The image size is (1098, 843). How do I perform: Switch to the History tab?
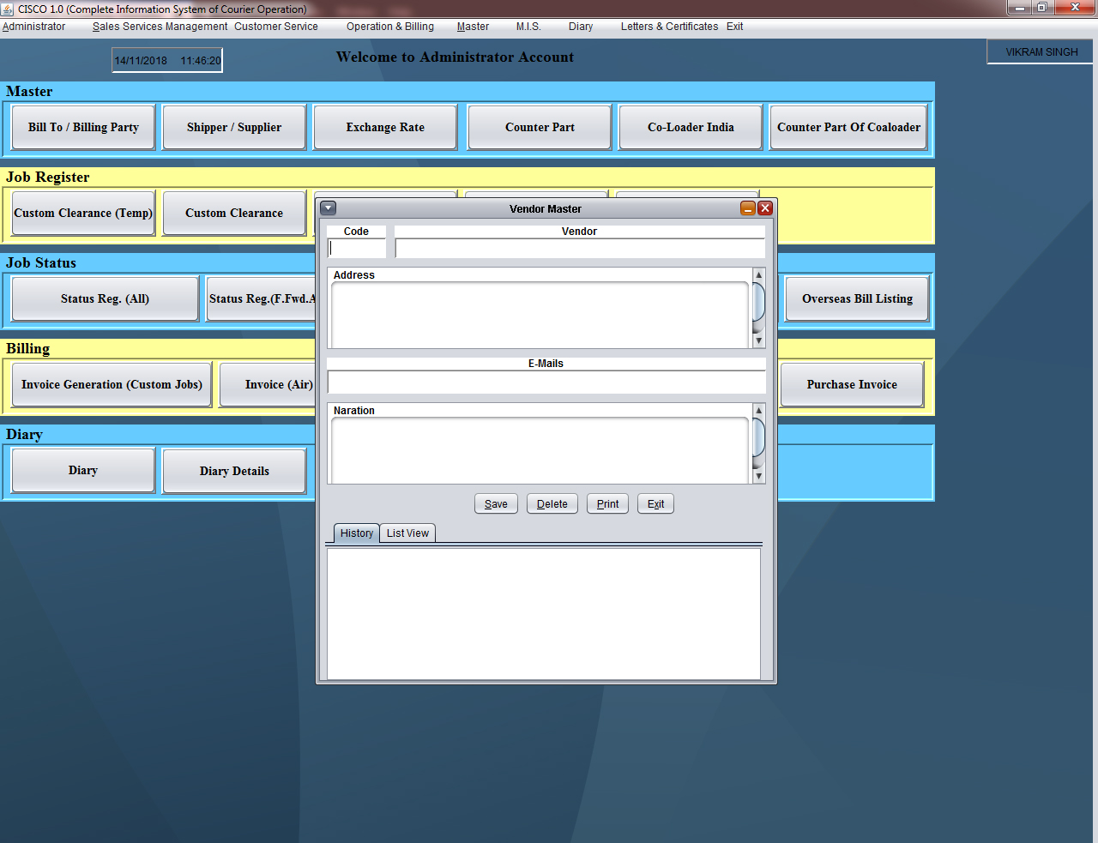pos(357,533)
